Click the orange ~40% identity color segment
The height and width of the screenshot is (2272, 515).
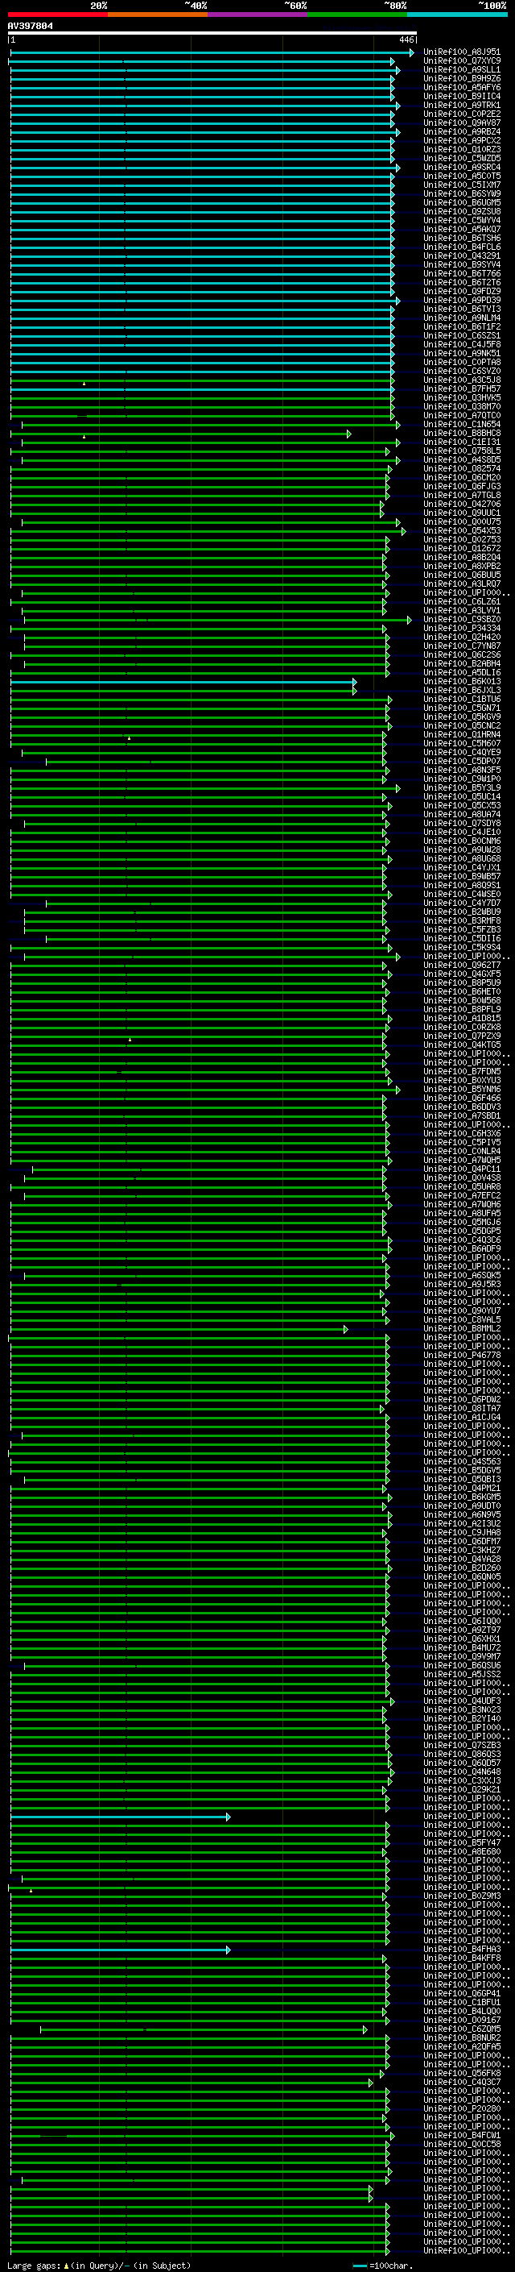click(x=158, y=15)
